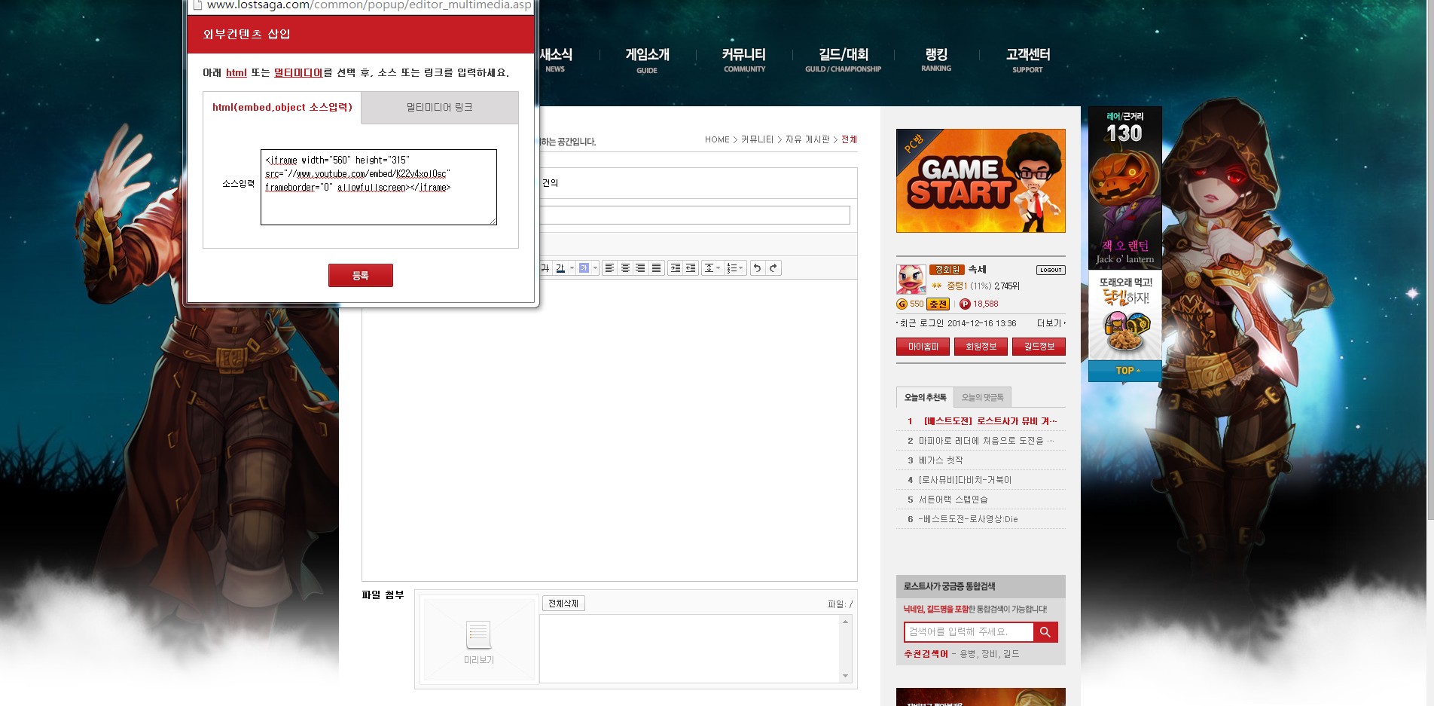Image resolution: width=1434 pixels, height=706 pixels.
Task: Click the GAME START banner
Action: (981, 181)
